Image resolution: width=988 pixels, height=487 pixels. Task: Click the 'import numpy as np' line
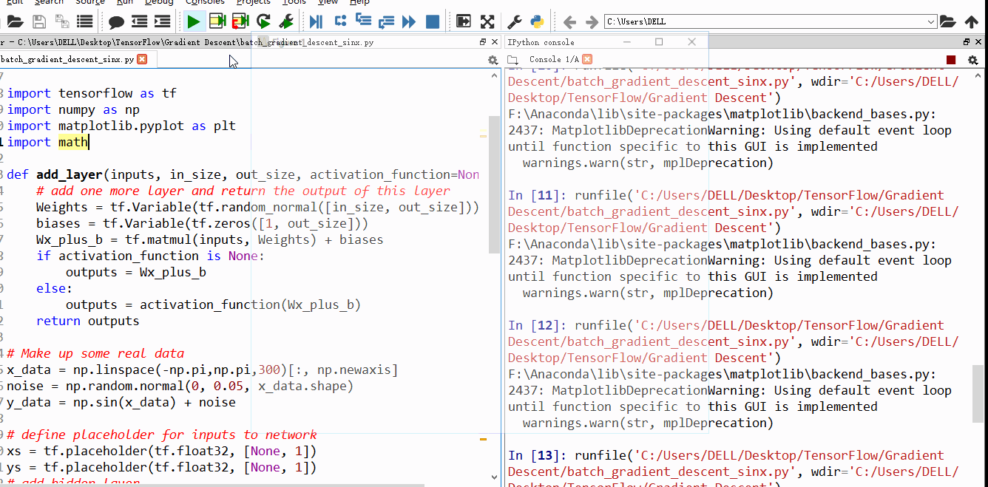[x=73, y=109]
